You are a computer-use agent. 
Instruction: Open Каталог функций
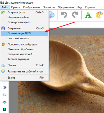click(24, 59)
